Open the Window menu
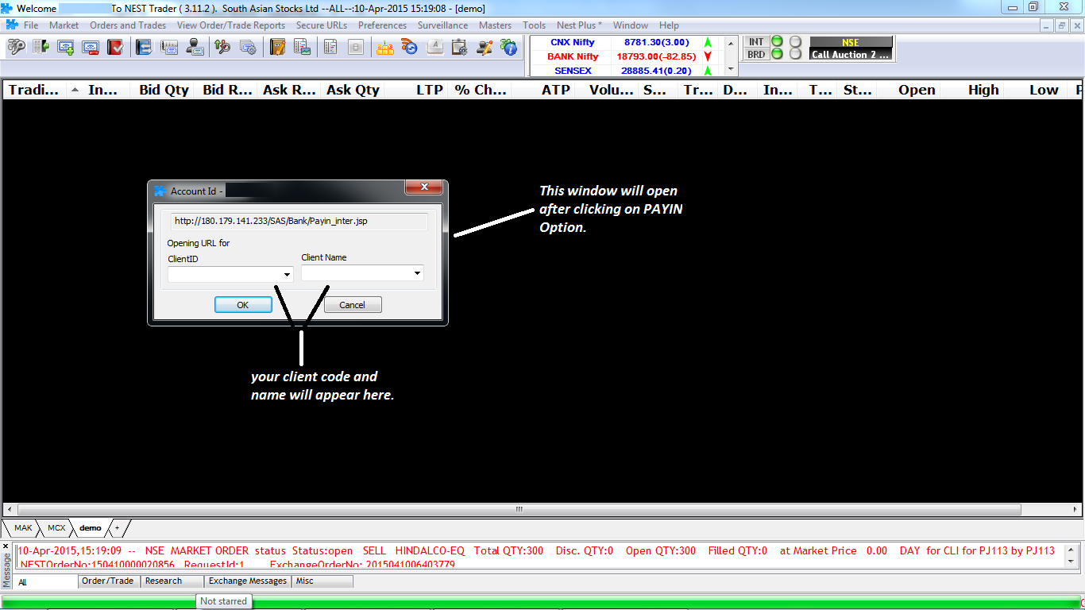 click(631, 25)
